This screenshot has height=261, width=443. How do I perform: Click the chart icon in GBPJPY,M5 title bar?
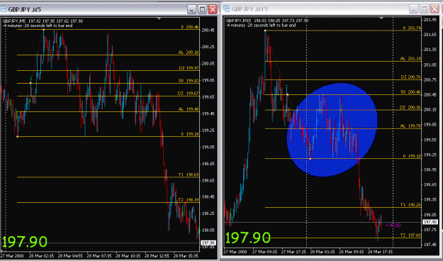(3, 9)
